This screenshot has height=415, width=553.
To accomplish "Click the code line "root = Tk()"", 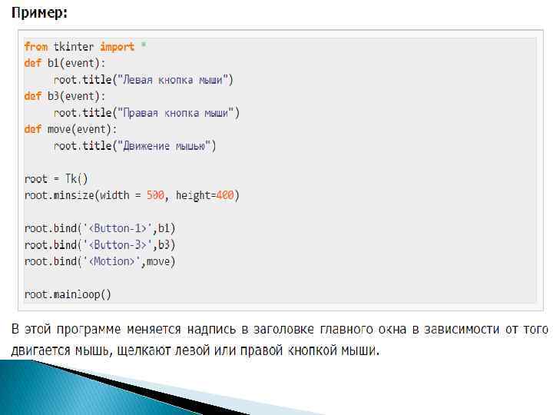I will coord(56,179).
